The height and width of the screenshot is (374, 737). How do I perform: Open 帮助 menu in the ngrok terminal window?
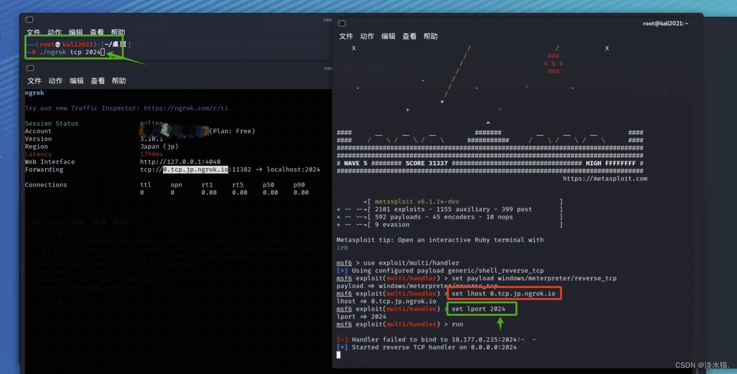[x=119, y=81]
